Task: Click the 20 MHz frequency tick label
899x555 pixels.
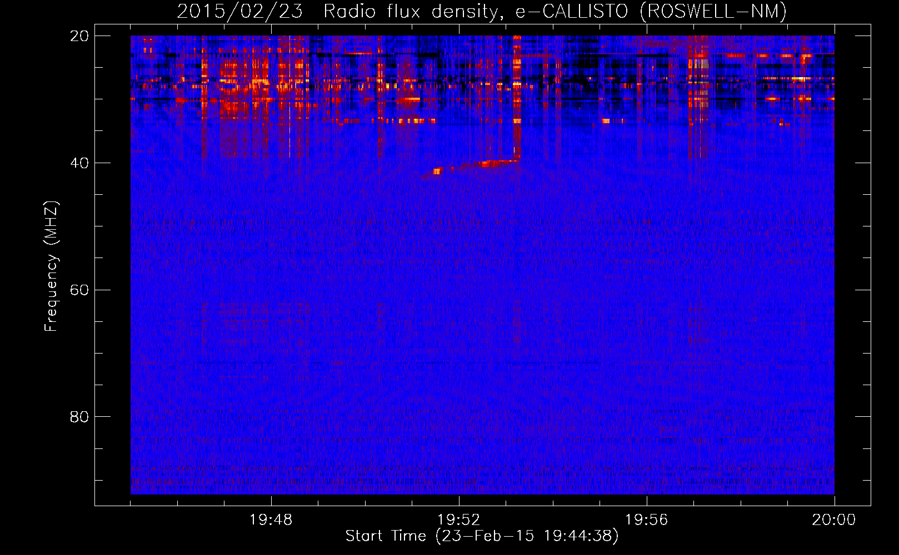Action: point(79,36)
